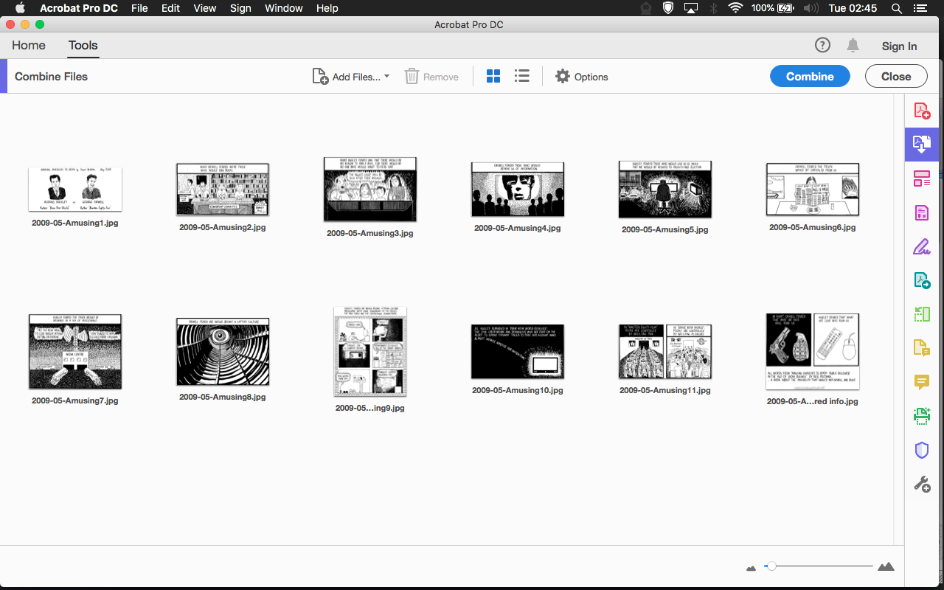Screen dimensions: 944x590
Task: Open the Redact tool in sidebar
Action: tap(922, 213)
